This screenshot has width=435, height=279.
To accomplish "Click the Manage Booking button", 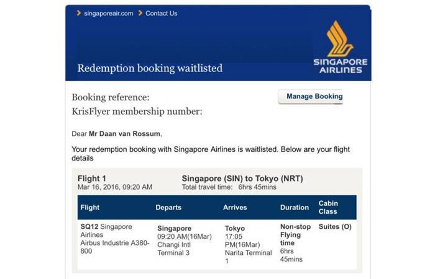I will pos(311,97).
